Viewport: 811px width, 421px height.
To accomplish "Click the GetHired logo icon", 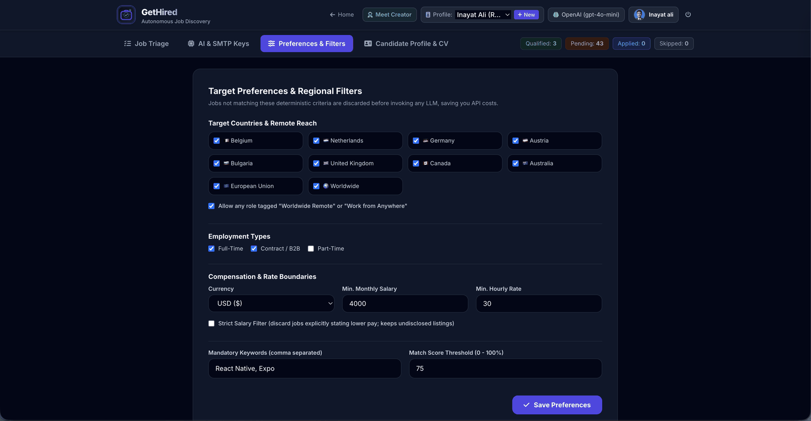I will 126,15.
